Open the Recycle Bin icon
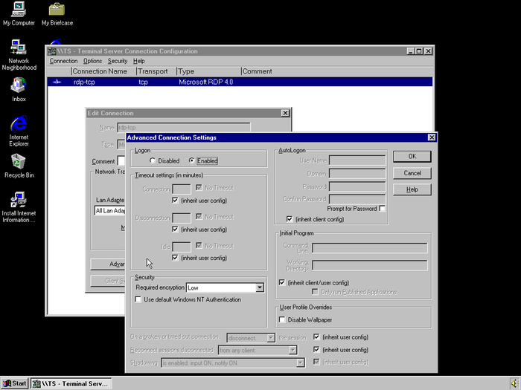 point(19,161)
